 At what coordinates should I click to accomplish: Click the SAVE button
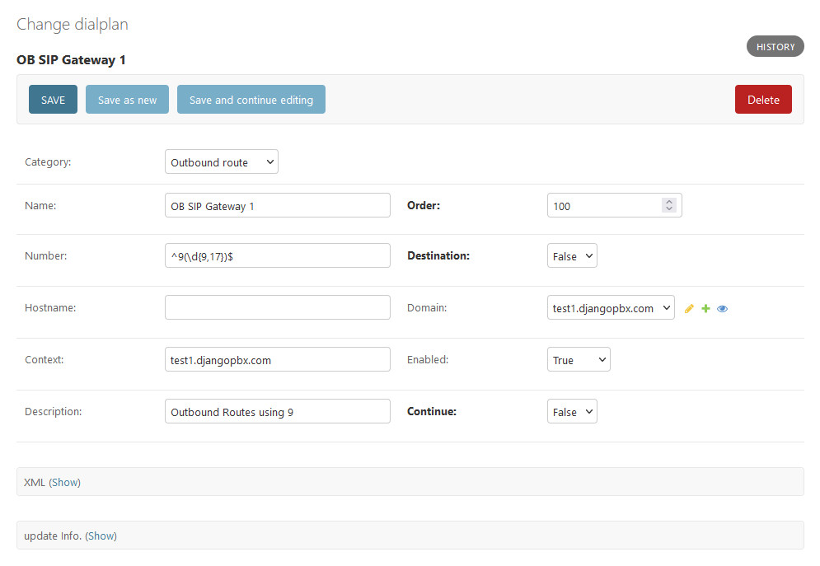[53, 100]
